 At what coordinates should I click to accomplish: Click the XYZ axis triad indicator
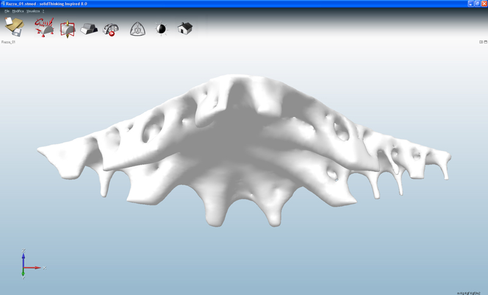click(26, 265)
